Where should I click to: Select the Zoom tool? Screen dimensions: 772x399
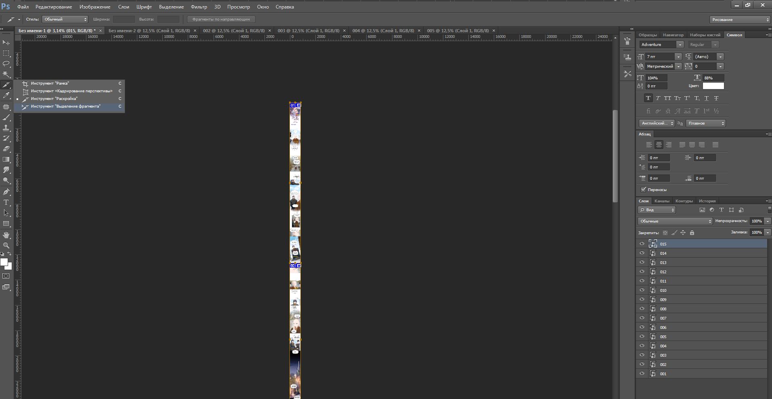[6, 245]
